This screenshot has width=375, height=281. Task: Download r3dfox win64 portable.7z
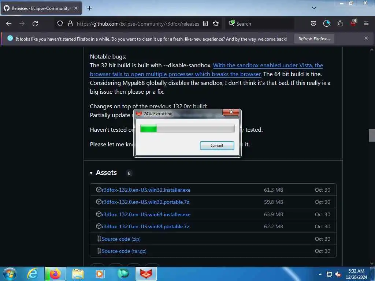click(145, 226)
